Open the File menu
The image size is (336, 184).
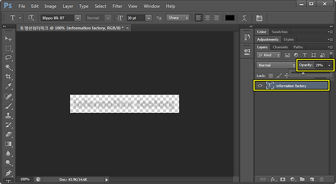tap(21, 6)
